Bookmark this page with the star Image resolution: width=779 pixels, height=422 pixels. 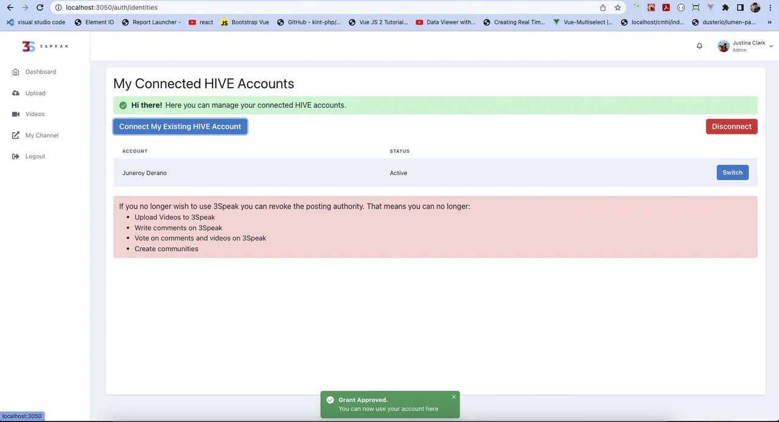point(618,7)
